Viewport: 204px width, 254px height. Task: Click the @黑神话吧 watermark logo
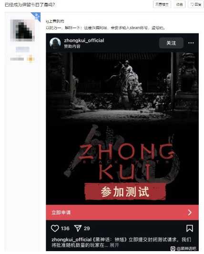[x=184, y=248]
